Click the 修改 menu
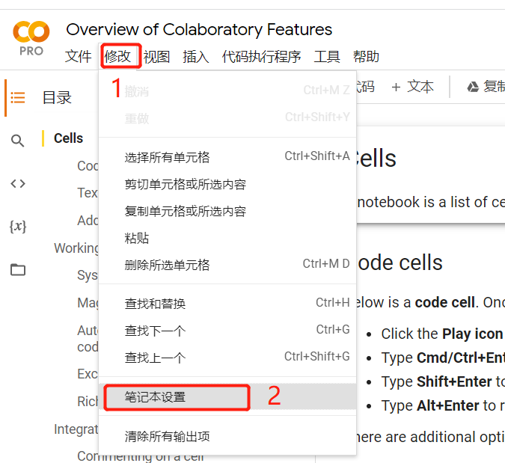This screenshot has height=463, width=505. [117, 57]
